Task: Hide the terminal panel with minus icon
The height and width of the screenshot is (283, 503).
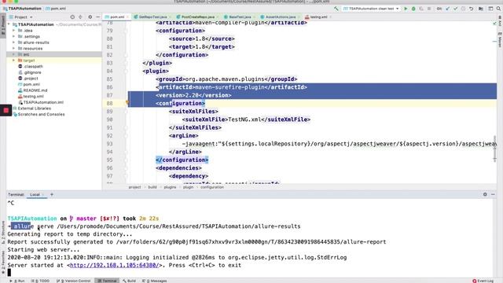Action: click(x=493, y=194)
